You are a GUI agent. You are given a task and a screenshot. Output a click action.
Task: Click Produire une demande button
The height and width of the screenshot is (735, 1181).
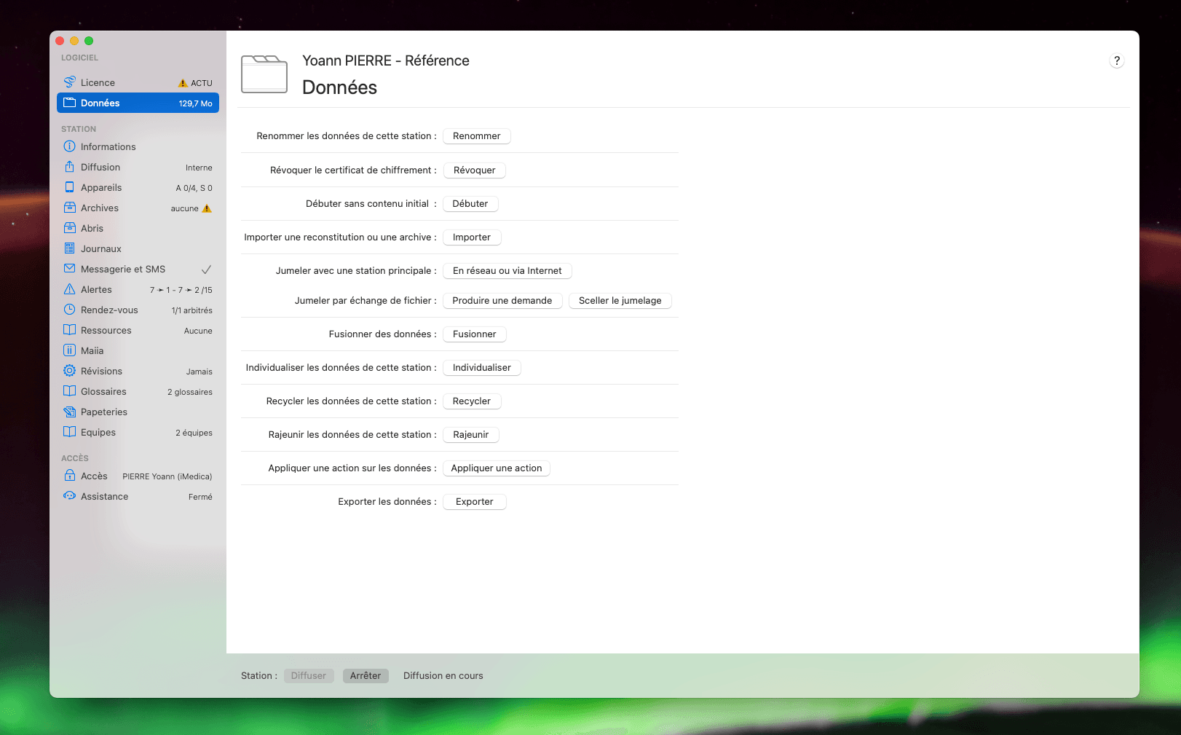pyautogui.click(x=502, y=301)
